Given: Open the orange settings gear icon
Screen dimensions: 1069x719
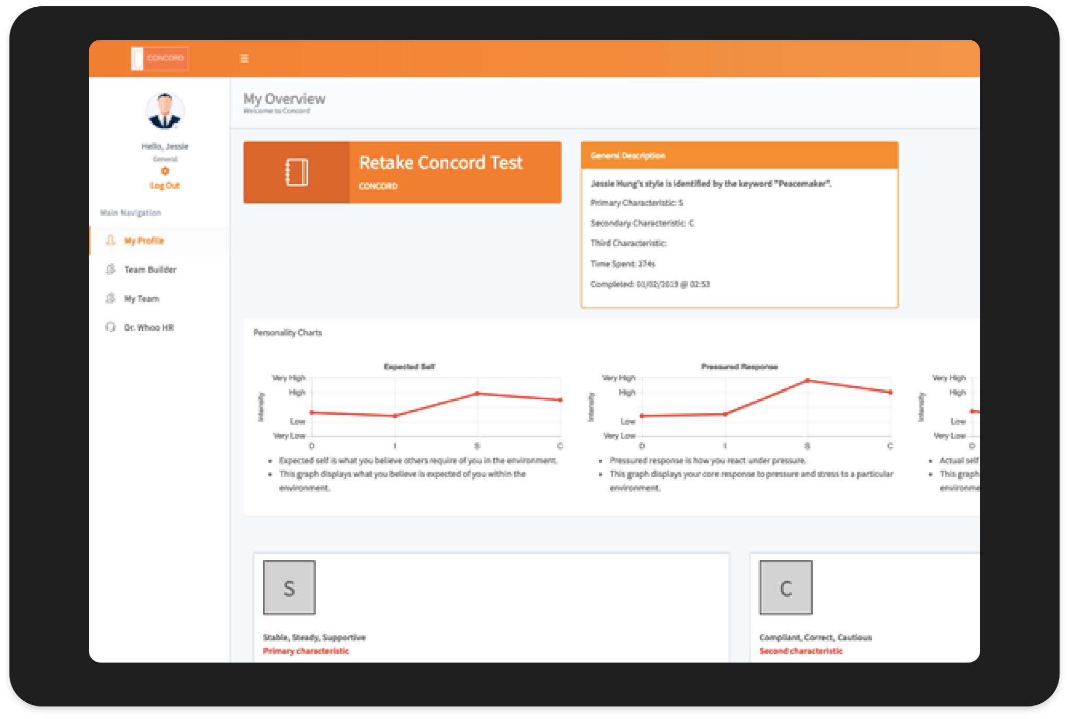Looking at the screenshot, I should point(165,171).
